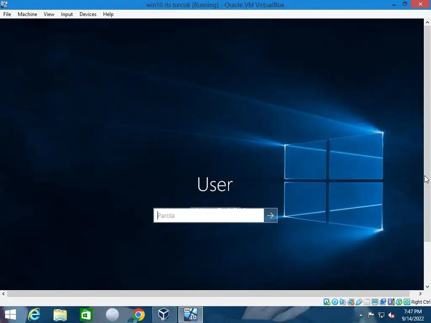Open the Input menu

67,14
